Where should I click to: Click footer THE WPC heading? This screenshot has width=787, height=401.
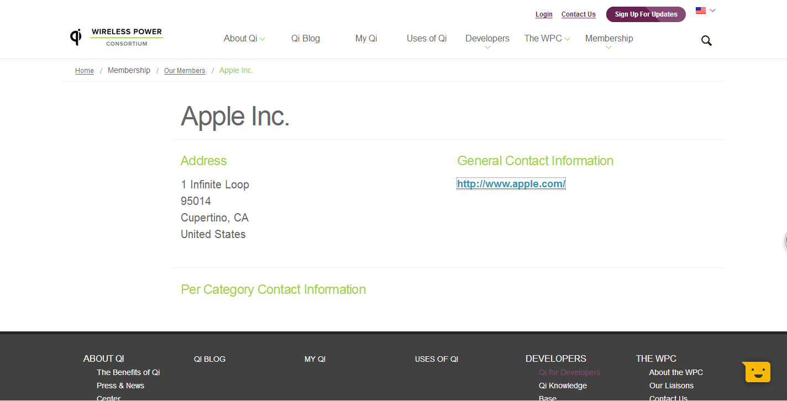pyautogui.click(x=656, y=358)
